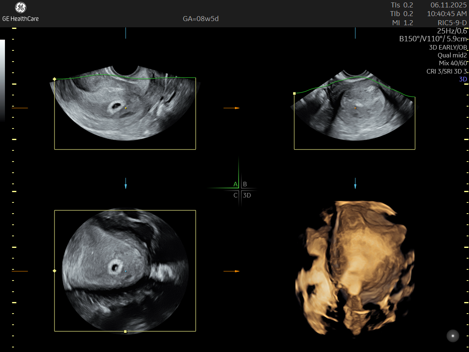The image size is (469, 352).
Task: Select quadrant B in the plane selector
Action: click(x=245, y=184)
